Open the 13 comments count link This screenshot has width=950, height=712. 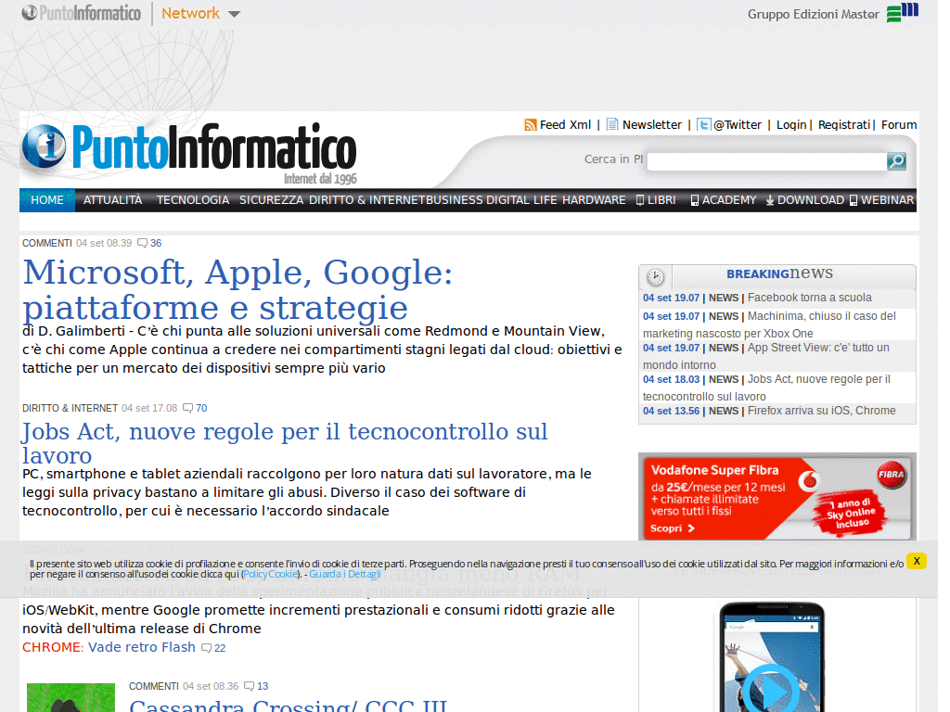point(263,687)
